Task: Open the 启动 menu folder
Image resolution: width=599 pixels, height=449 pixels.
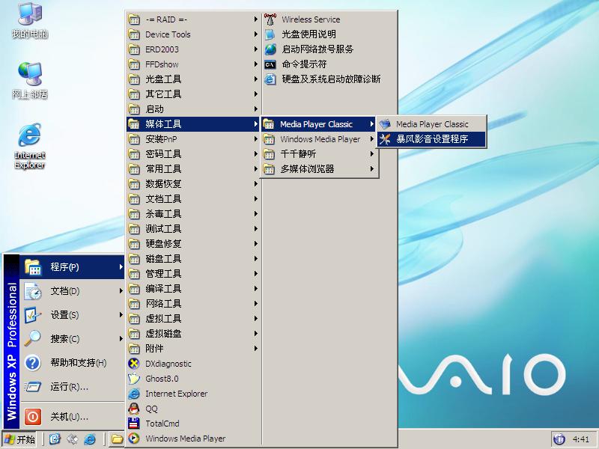Action: [x=194, y=109]
